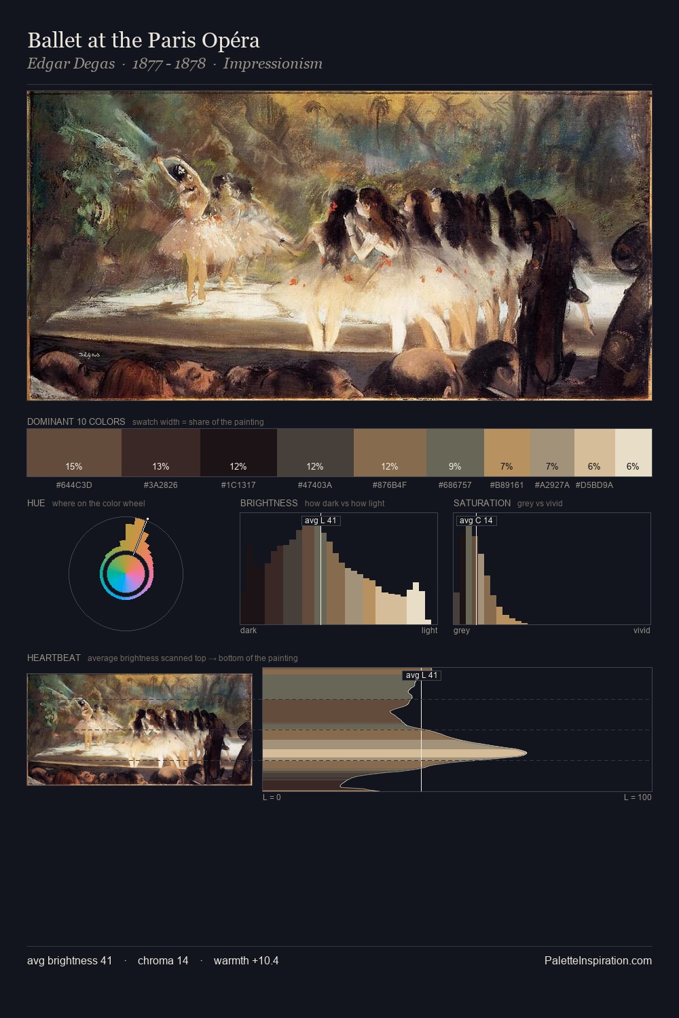Viewport: 679px width, 1018px height.
Task: Click the 'Impressionism' style label
Action: tap(273, 64)
